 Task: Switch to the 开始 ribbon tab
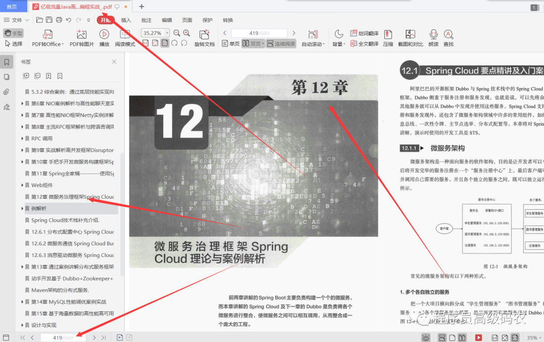tap(105, 20)
